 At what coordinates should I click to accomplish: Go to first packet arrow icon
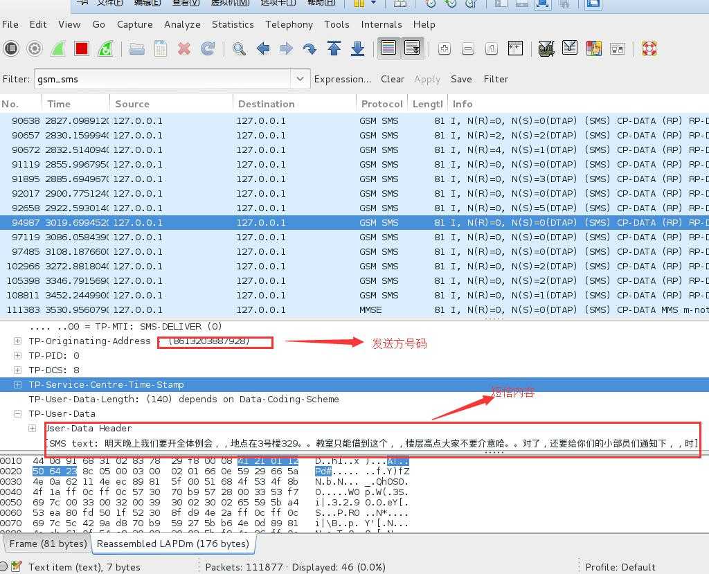point(334,48)
